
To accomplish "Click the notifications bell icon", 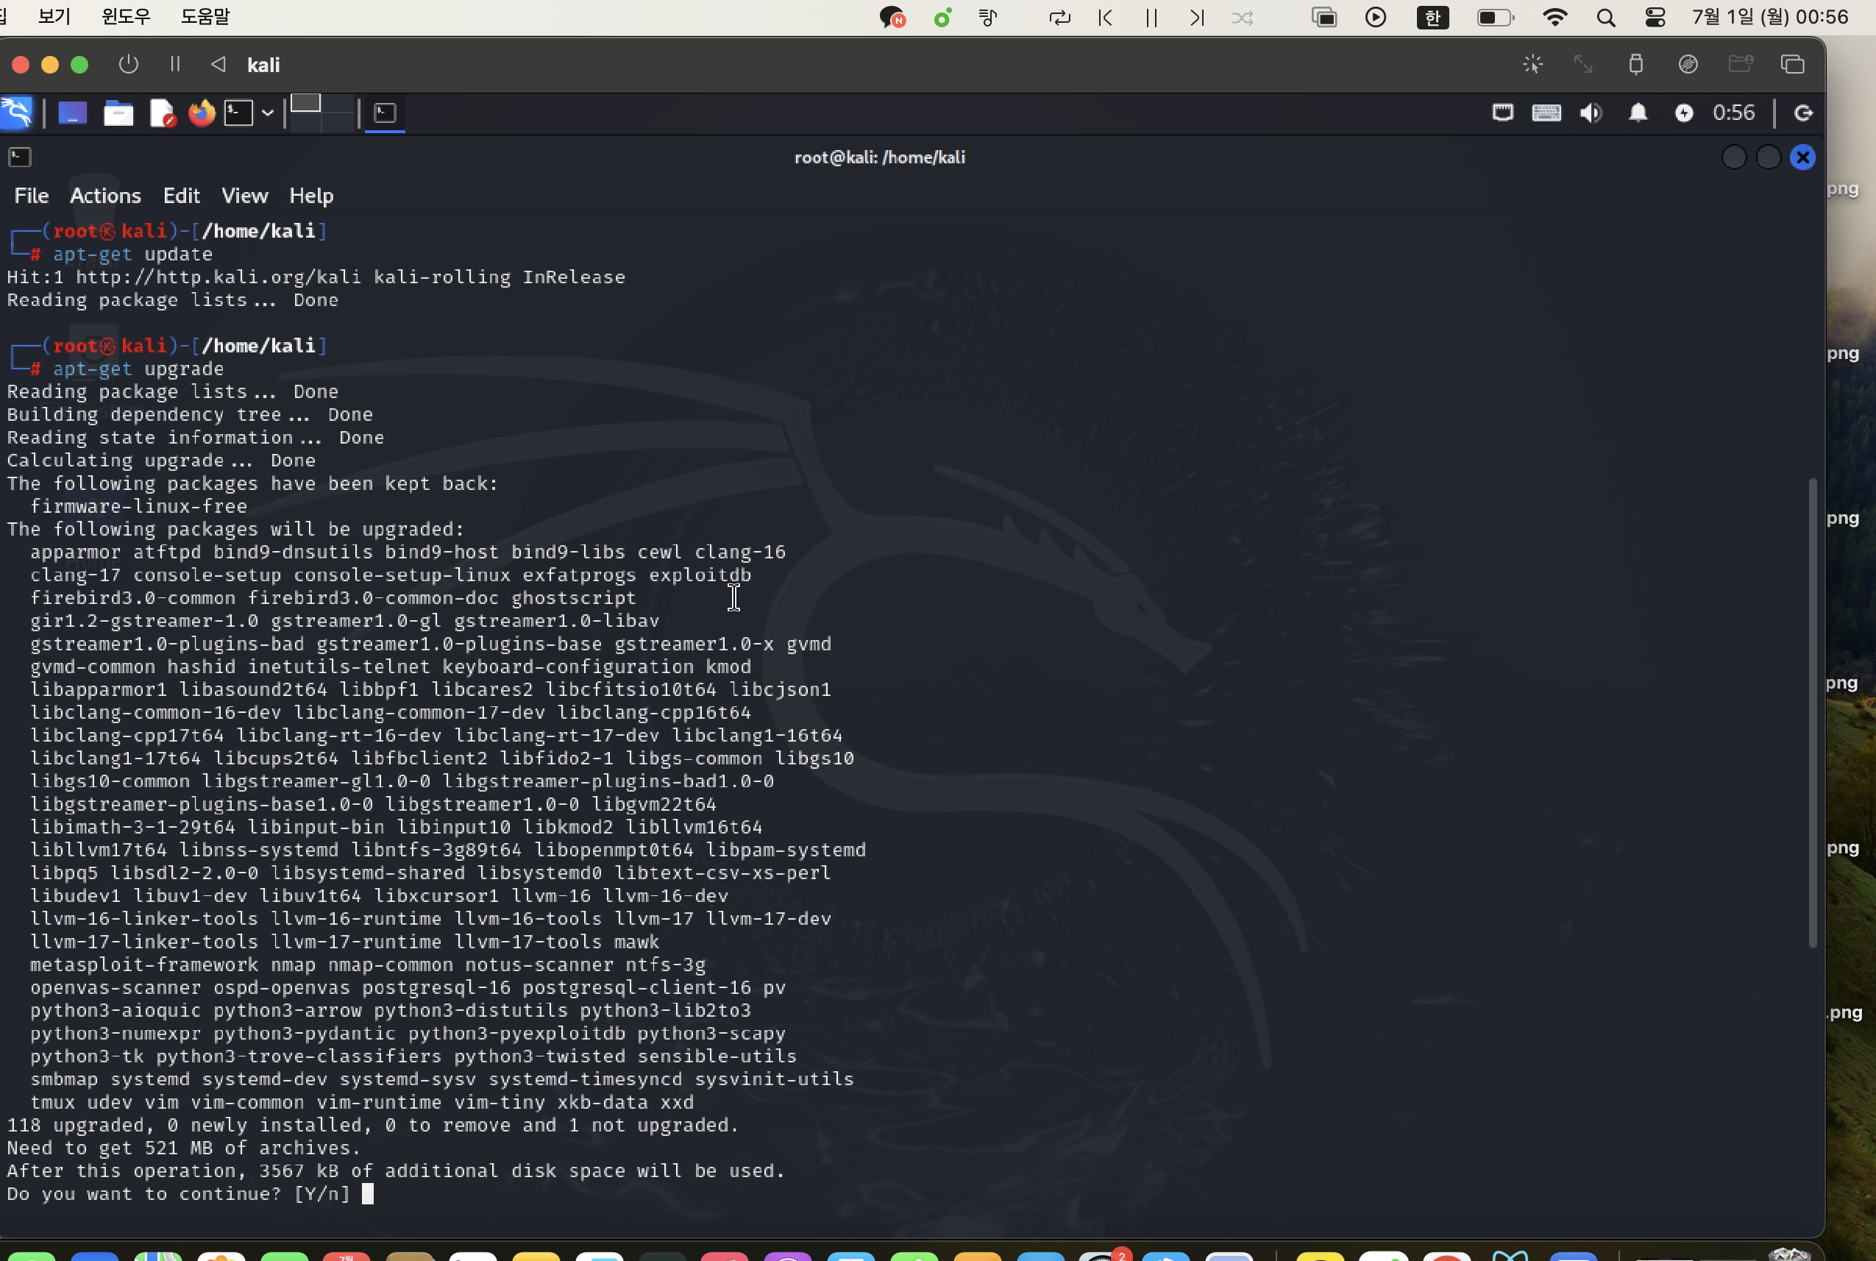I will pos(1638,113).
